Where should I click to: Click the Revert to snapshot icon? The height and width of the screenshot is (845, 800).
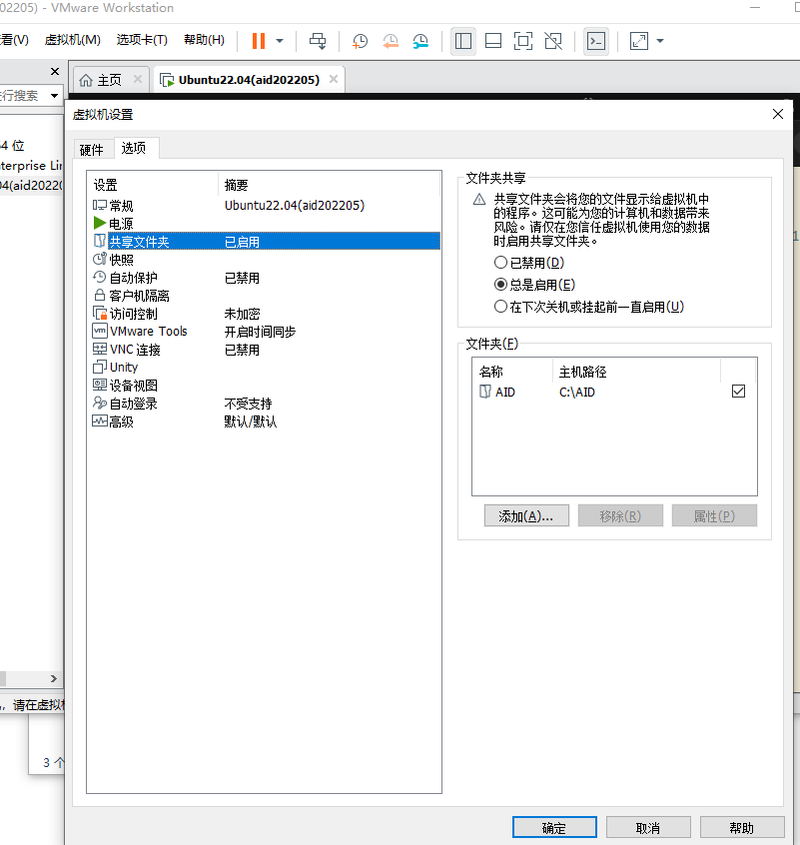pyautogui.click(x=391, y=41)
